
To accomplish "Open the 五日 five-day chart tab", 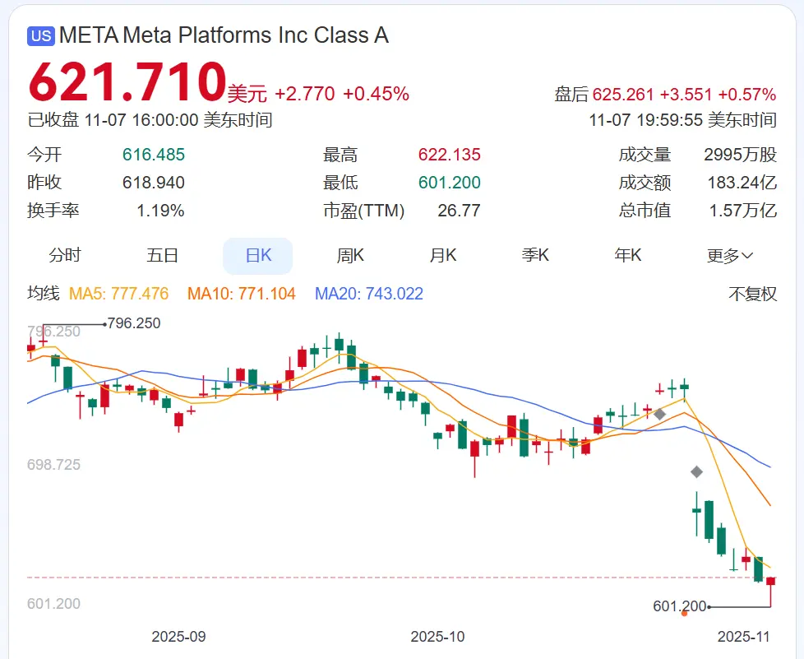I will 162,256.
